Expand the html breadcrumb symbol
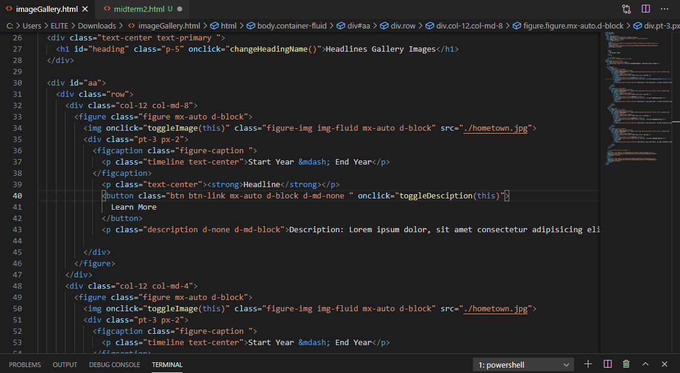680x373 pixels. coord(228,26)
